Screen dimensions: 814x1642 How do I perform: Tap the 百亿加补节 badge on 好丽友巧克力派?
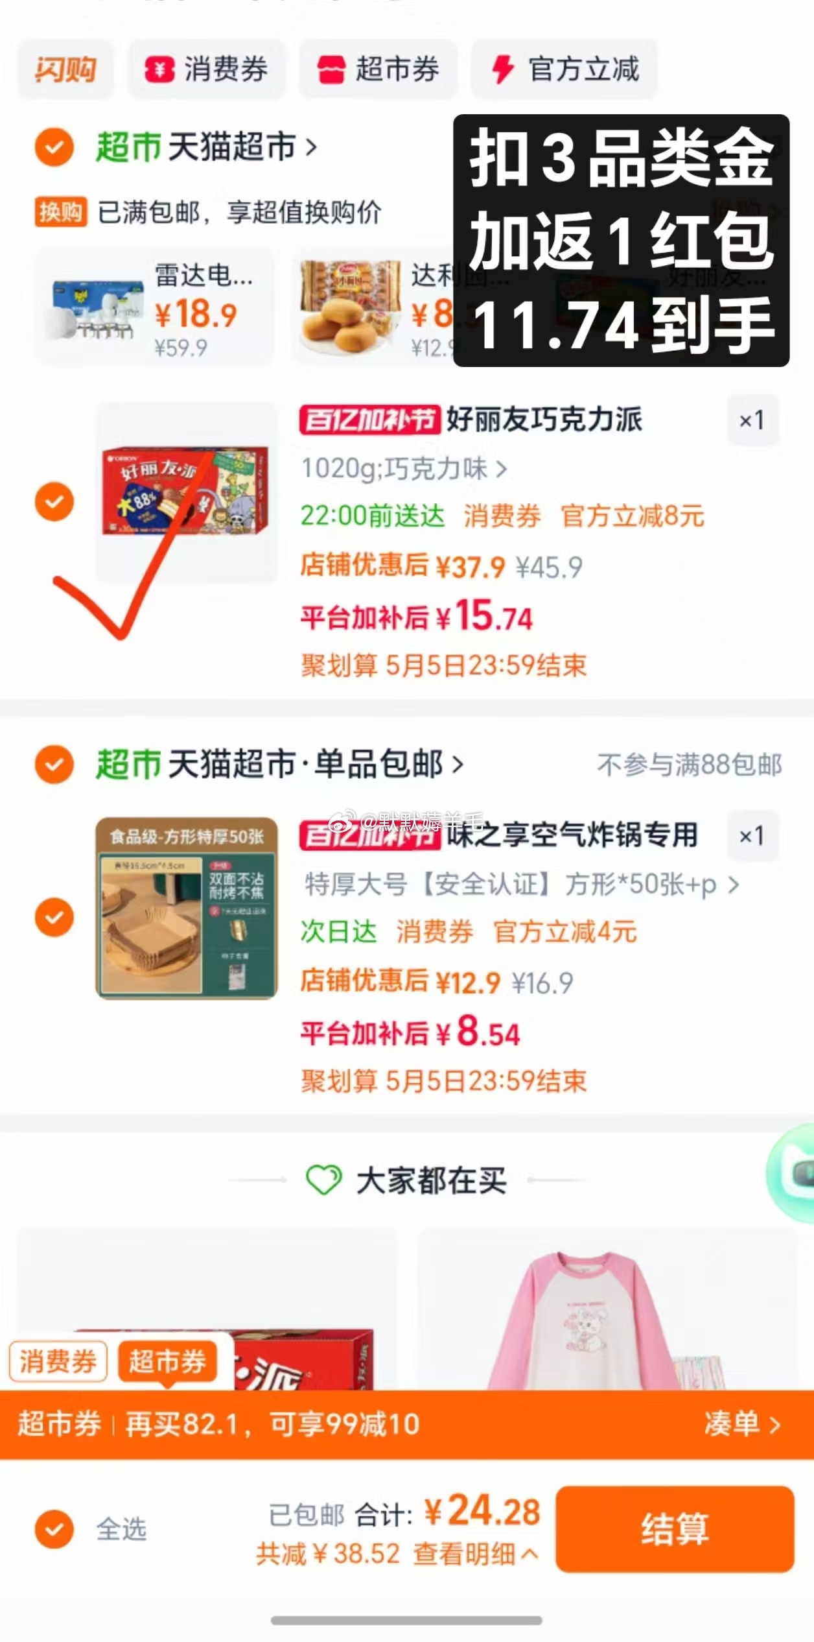[369, 420]
